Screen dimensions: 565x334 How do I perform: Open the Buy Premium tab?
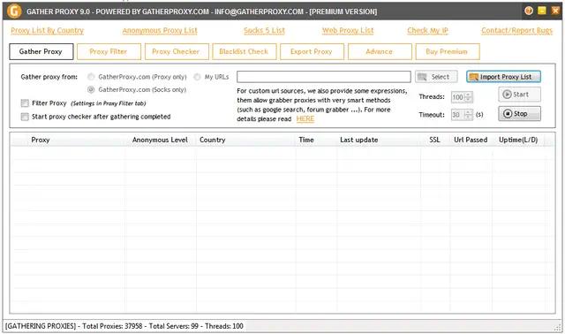pos(448,51)
